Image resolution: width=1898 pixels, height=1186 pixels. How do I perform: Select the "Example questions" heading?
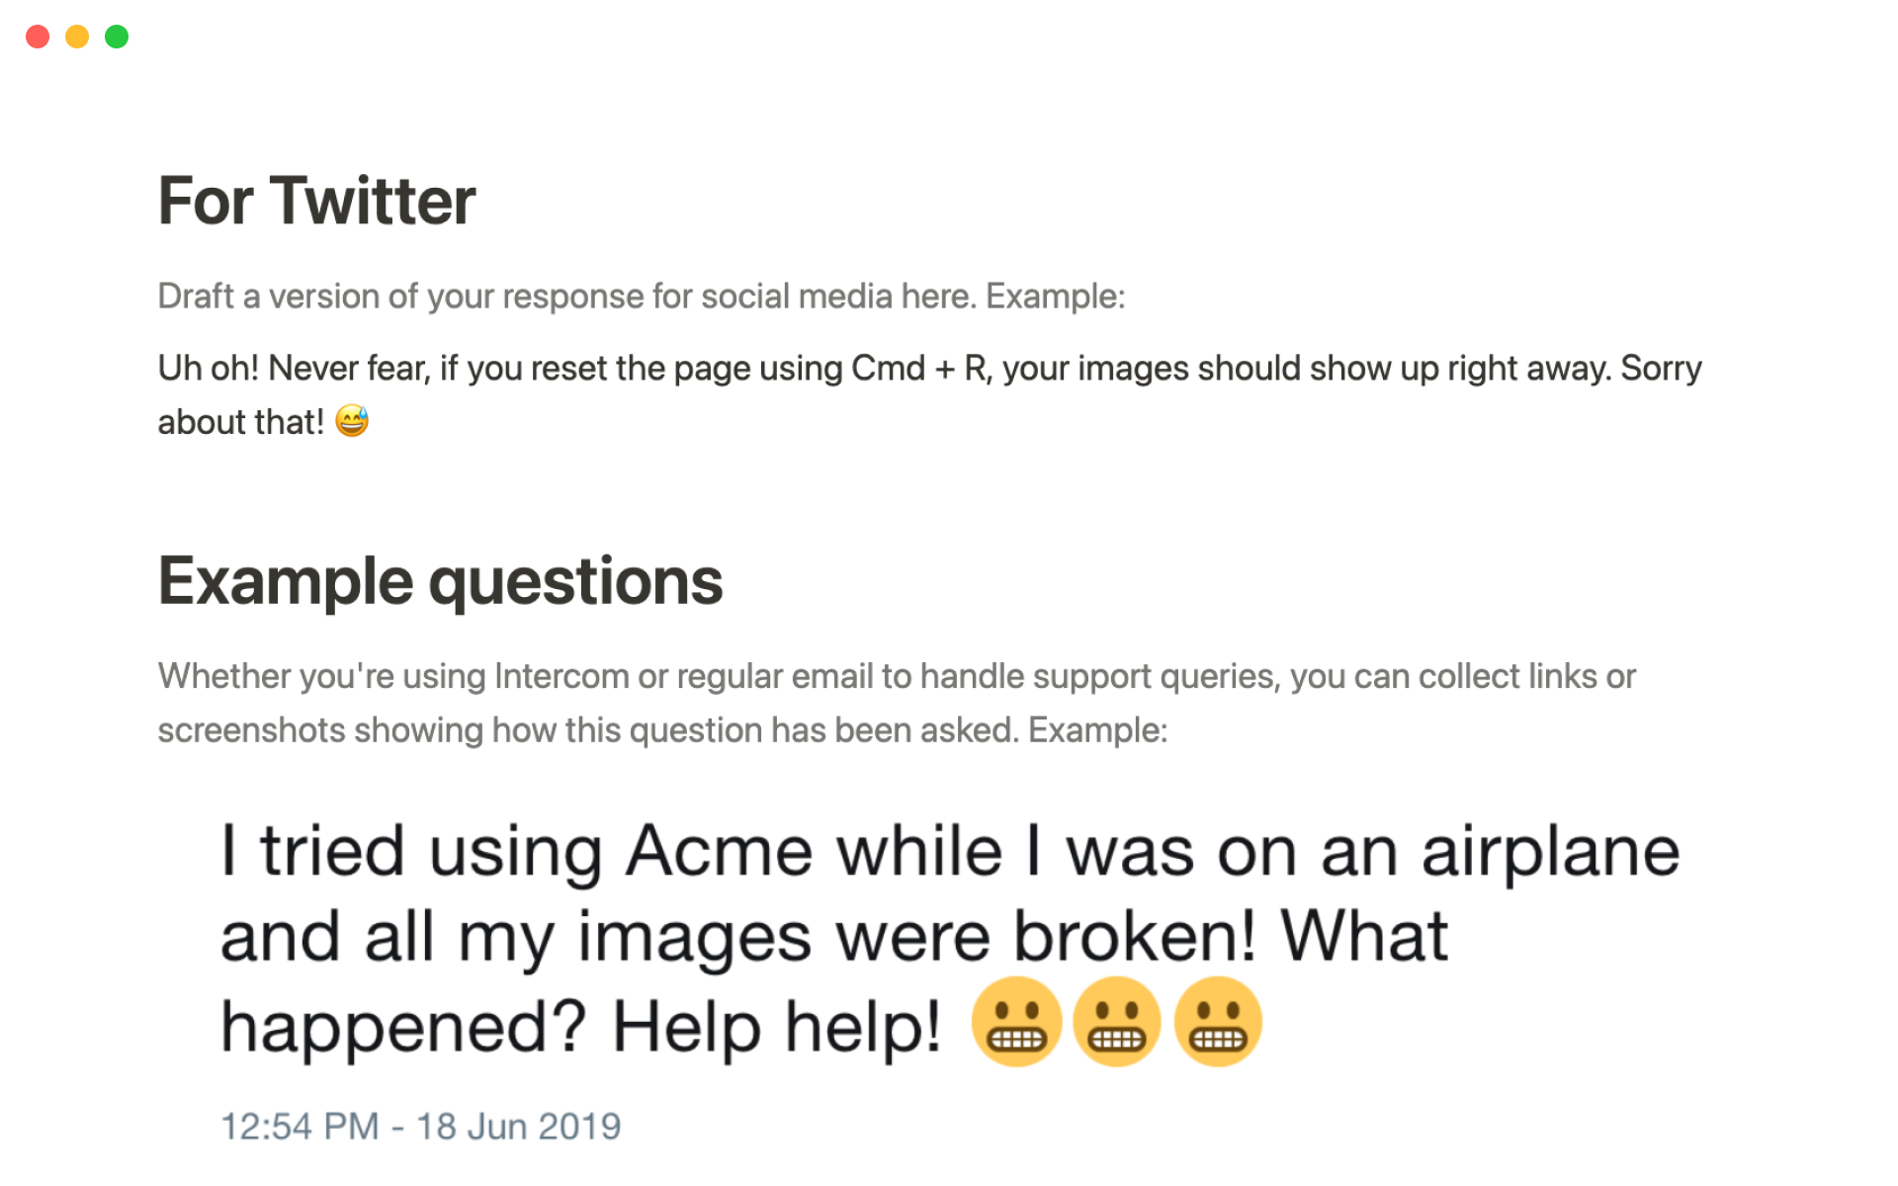pos(440,581)
